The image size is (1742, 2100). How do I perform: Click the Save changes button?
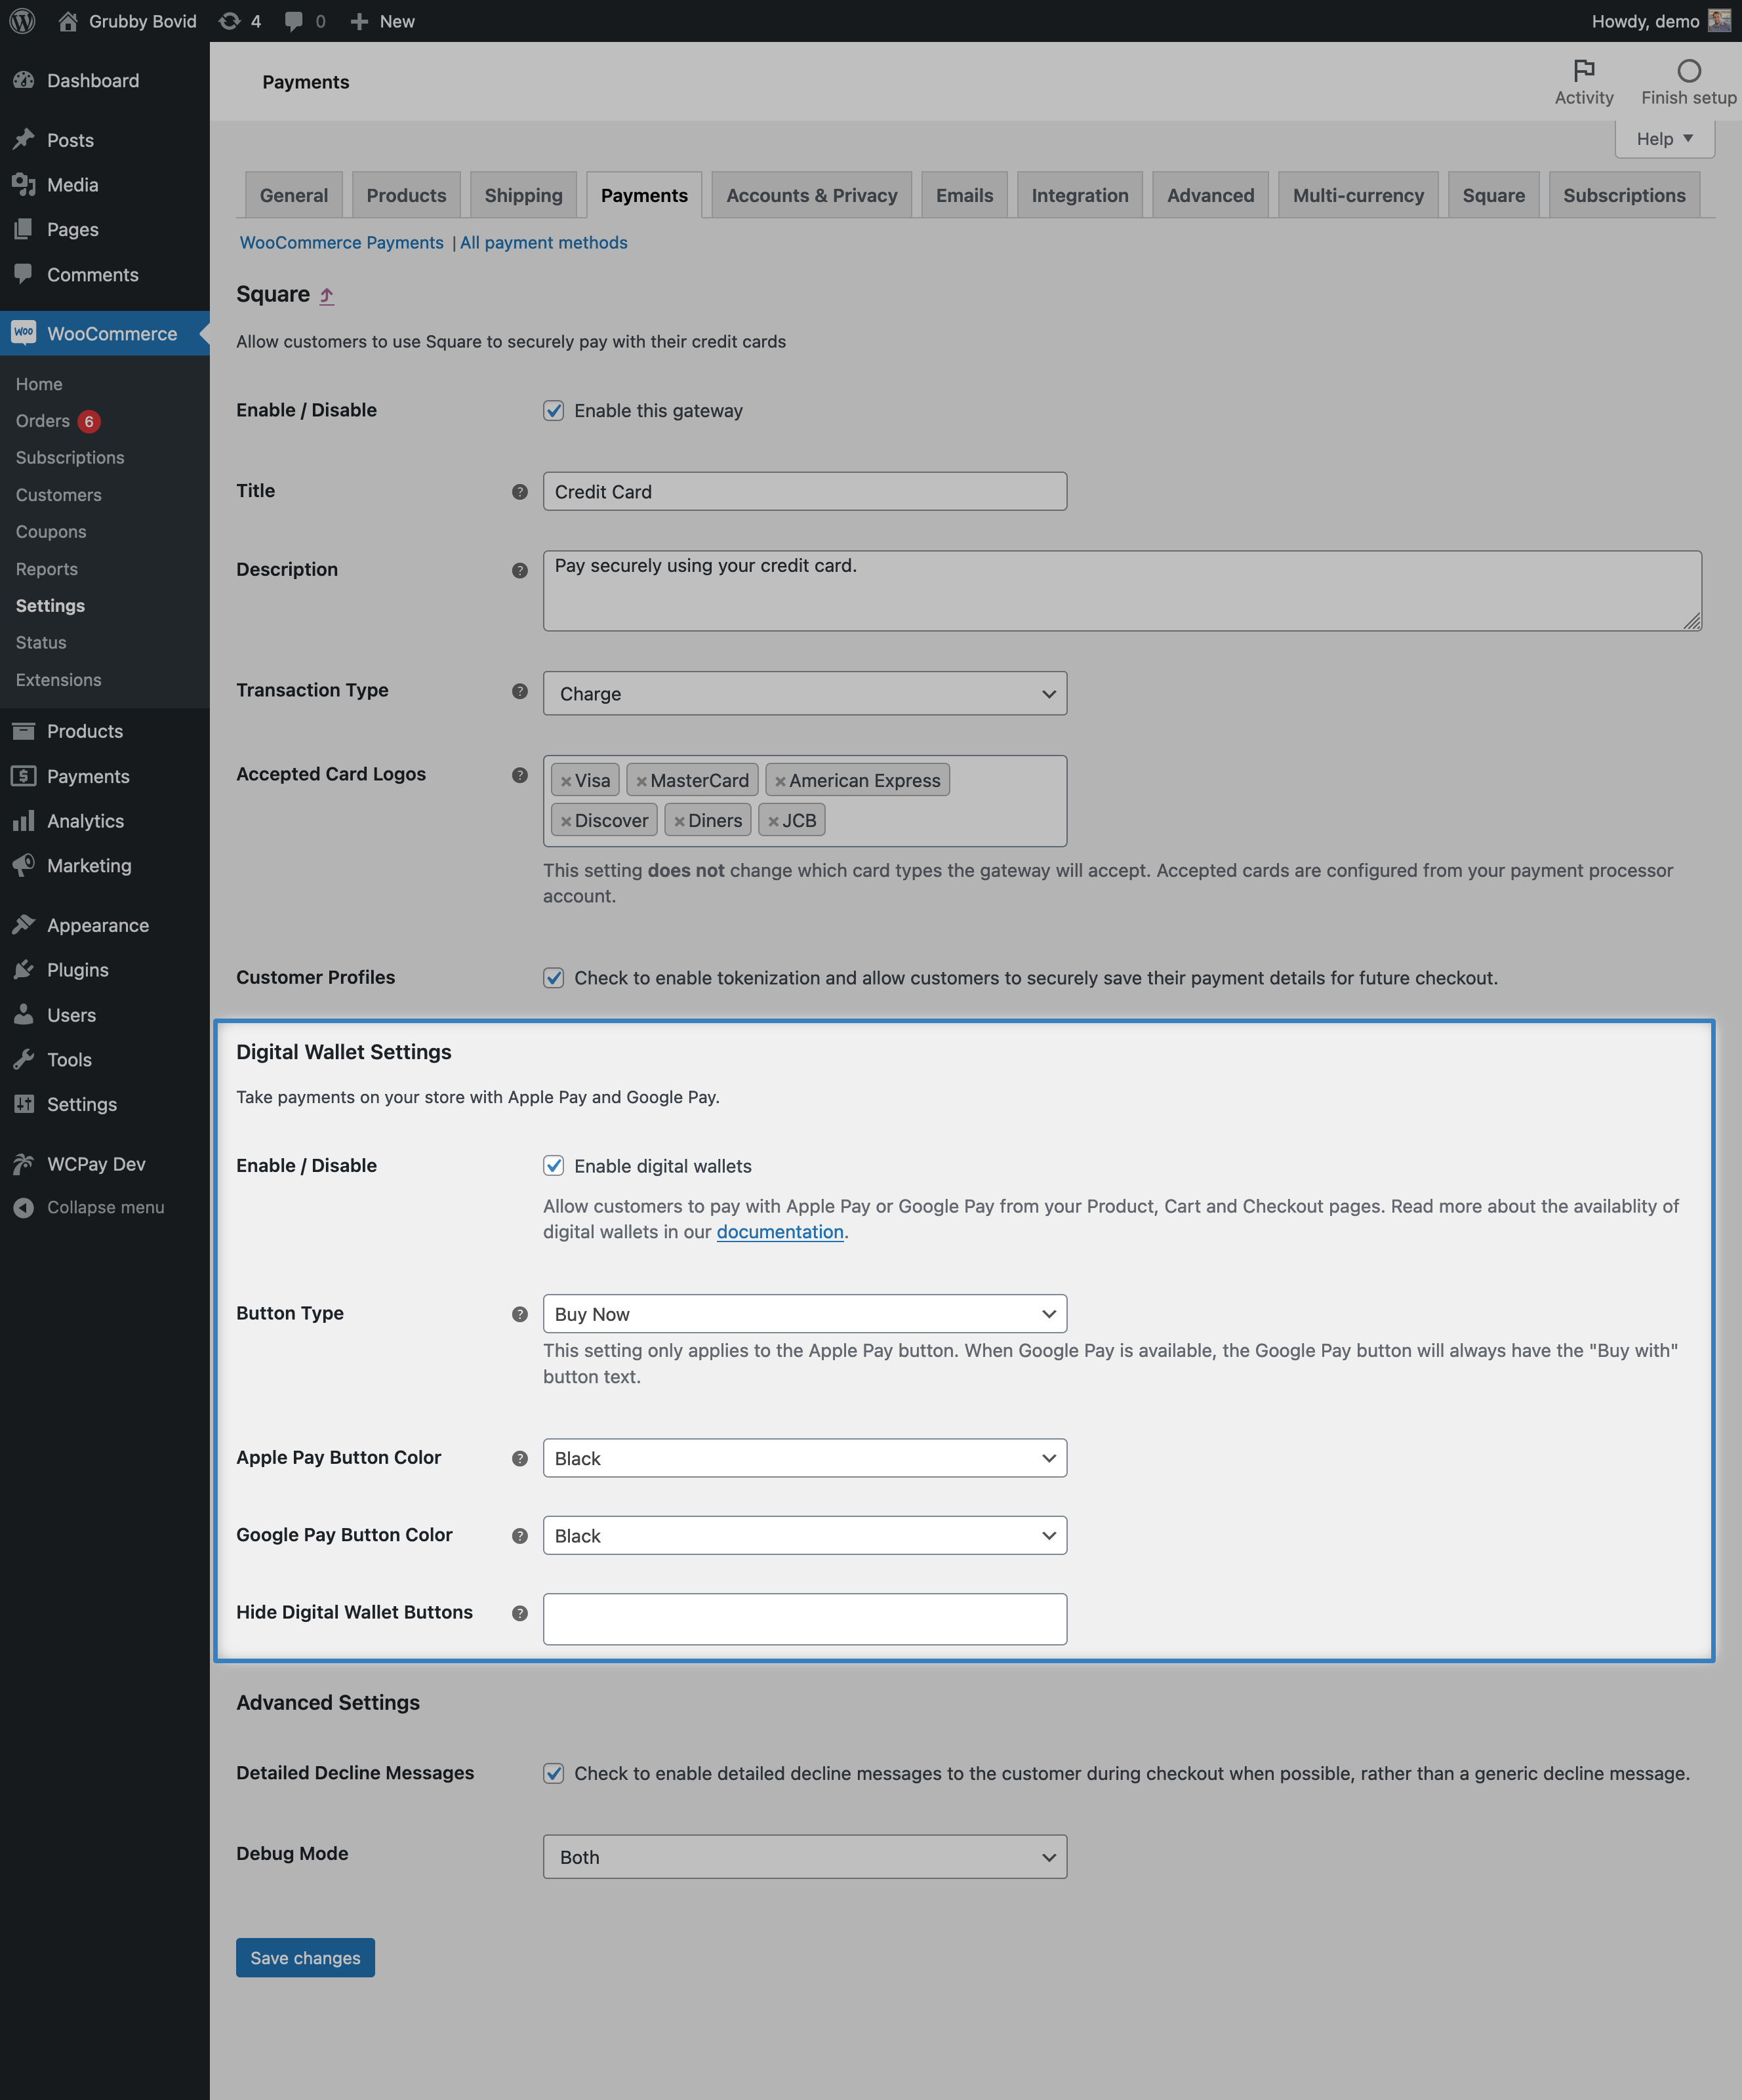pyautogui.click(x=305, y=1957)
